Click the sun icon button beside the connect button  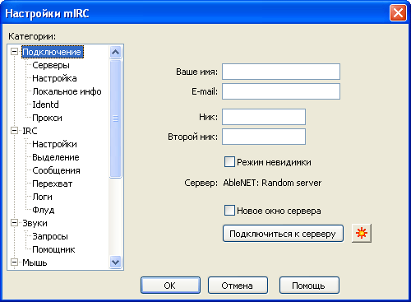click(362, 233)
